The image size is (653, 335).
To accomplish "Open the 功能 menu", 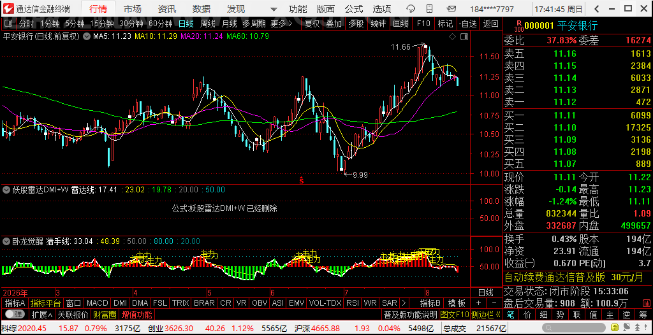I will [297, 9].
